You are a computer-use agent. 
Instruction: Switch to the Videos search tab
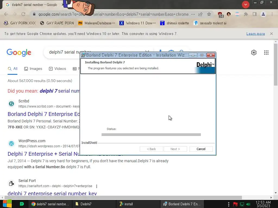(58, 69)
